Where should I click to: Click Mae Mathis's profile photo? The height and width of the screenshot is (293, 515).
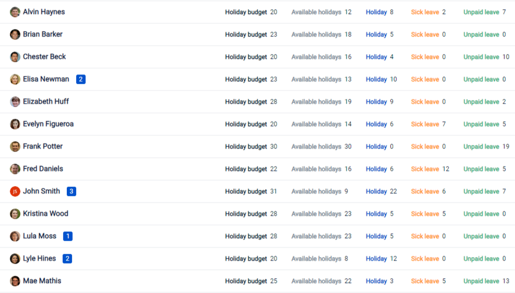15,281
